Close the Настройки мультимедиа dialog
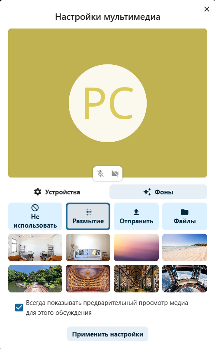The height and width of the screenshot is (349, 215). click(x=207, y=9)
